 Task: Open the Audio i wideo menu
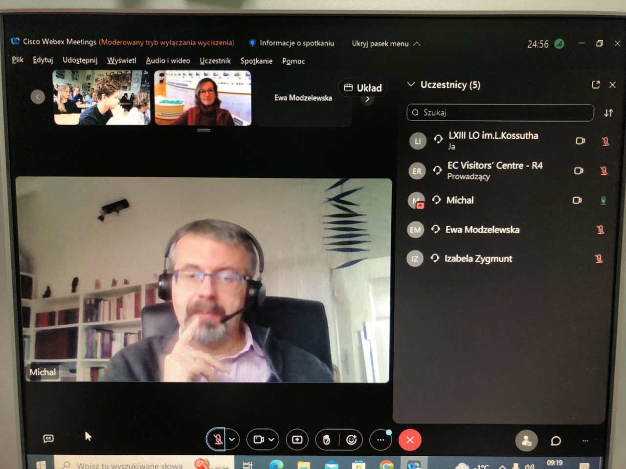168,61
